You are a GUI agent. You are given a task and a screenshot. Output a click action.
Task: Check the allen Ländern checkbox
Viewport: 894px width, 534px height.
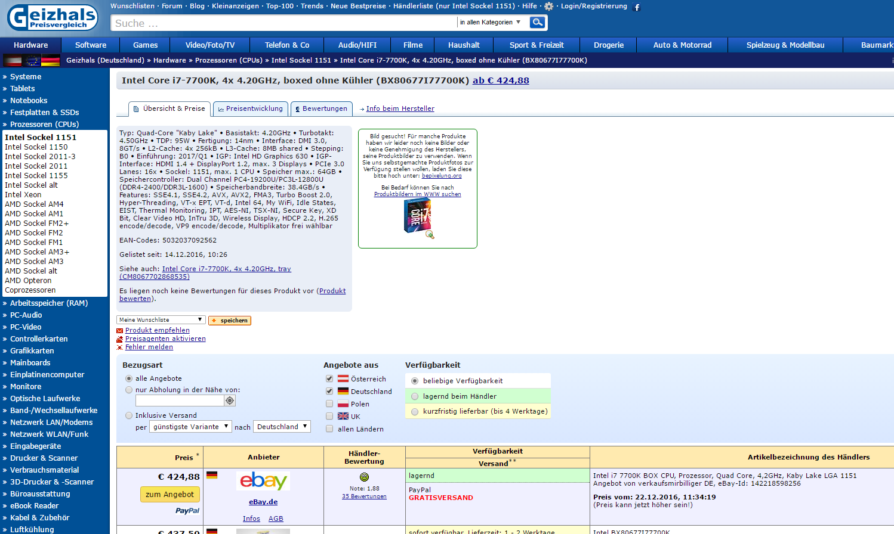pos(329,429)
